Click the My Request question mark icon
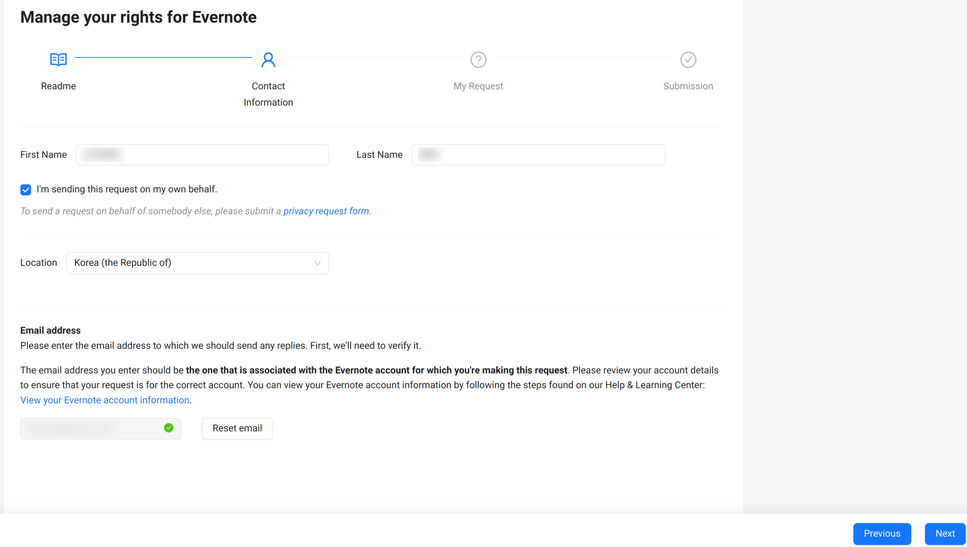 pos(478,59)
